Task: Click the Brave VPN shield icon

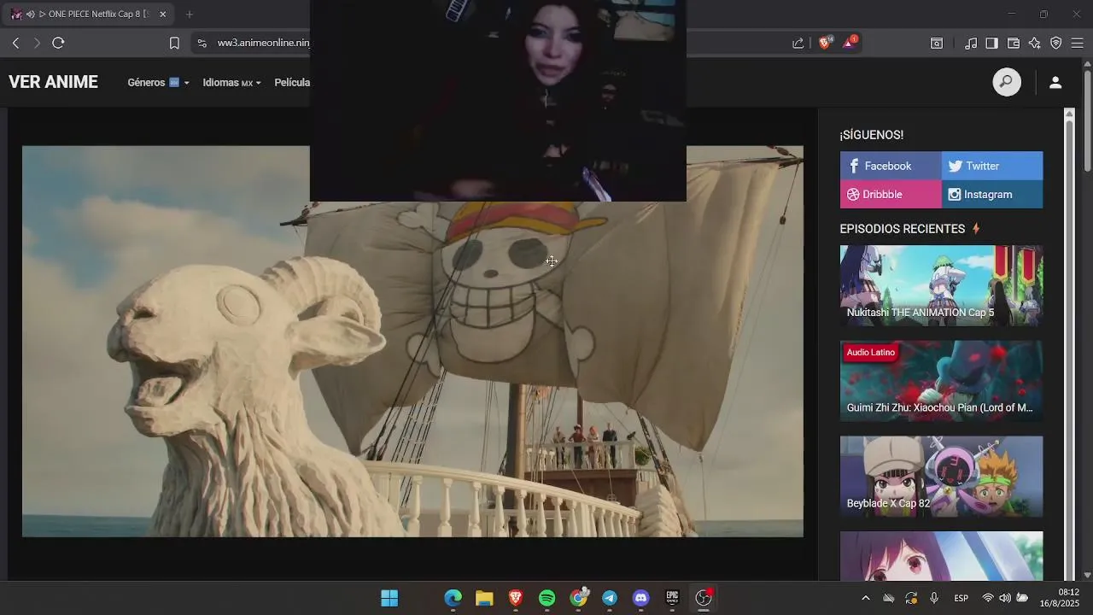Action: [x=1056, y=43]
